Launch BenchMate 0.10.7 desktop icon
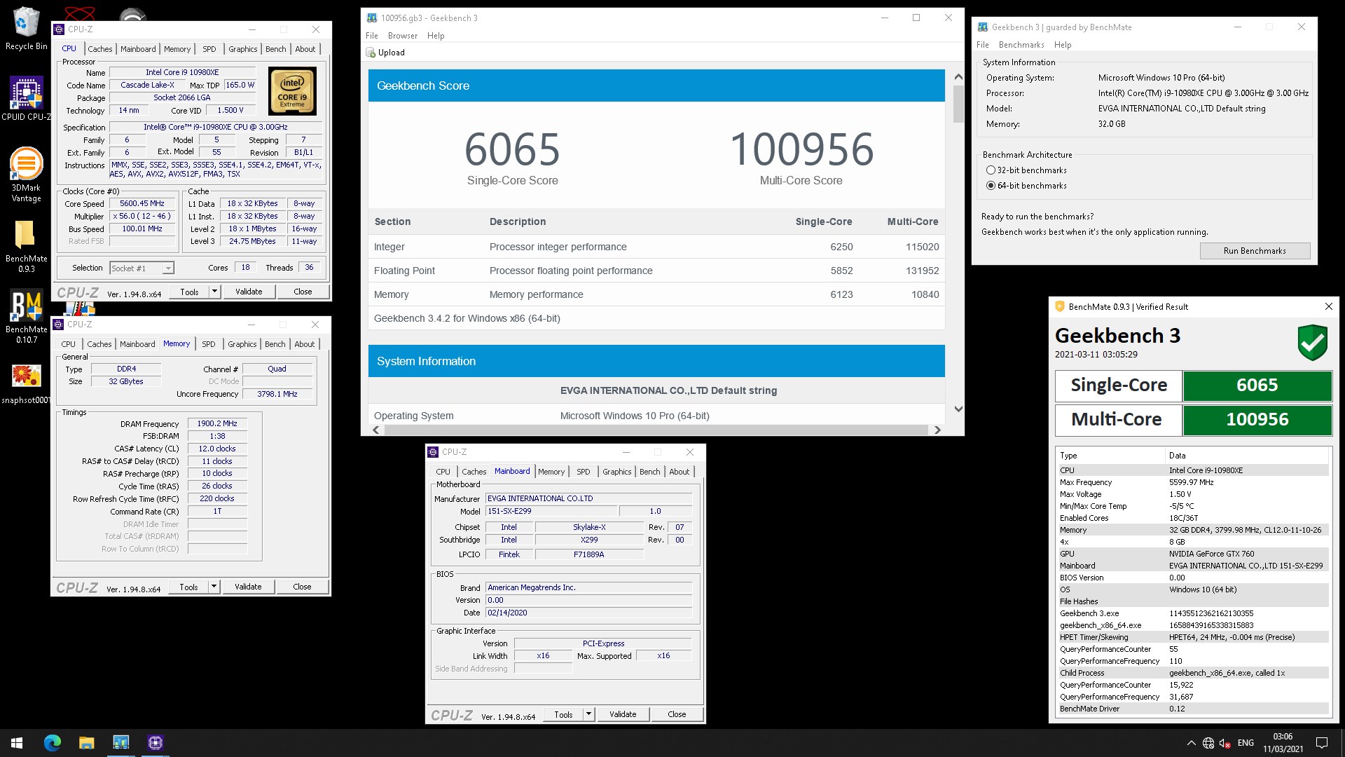This screenshot has width=1345, height=757. tap(26, 317)
